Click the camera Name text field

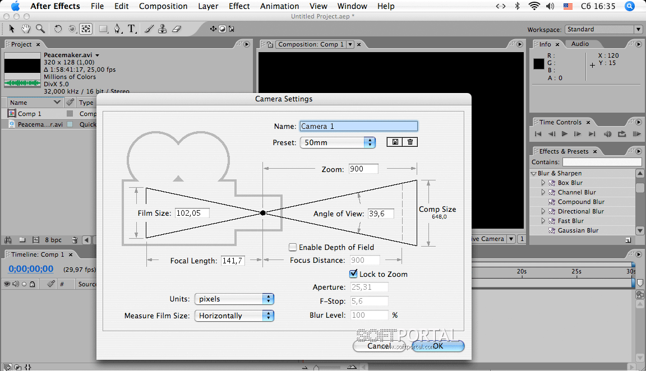[358, 126]
